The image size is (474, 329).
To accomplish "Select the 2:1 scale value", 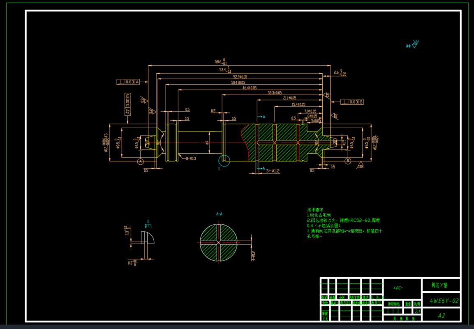I will coord(417,311).
